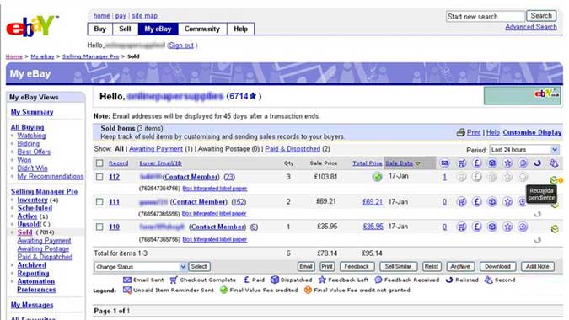Show Awaiting Payment filter in Show bar
This screenshot has width=569, height=320.
tap(156, 149)
